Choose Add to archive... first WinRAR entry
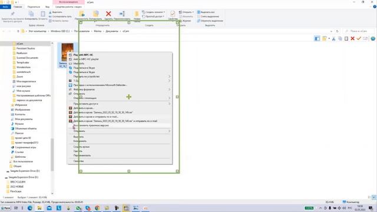The height and width of the screenshot is (212, 377). coord(84,108)
